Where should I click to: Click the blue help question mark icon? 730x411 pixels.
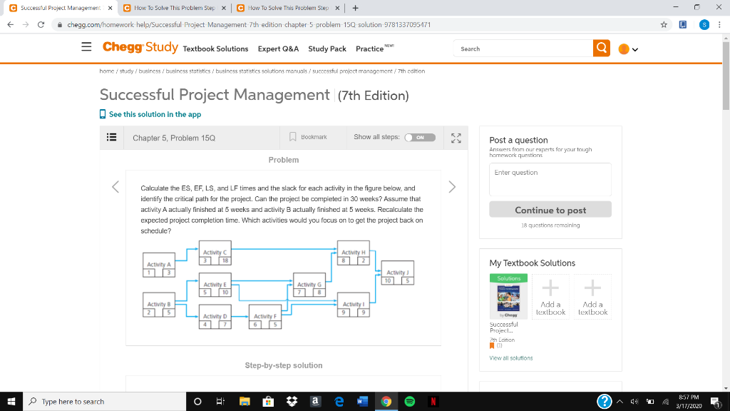pyautogui.click(x=604, y=401)
